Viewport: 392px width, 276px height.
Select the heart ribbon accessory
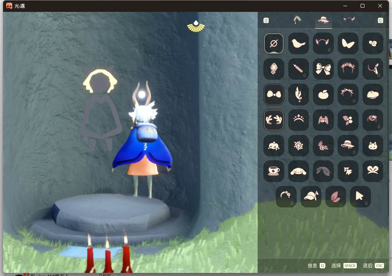(373, 171)
